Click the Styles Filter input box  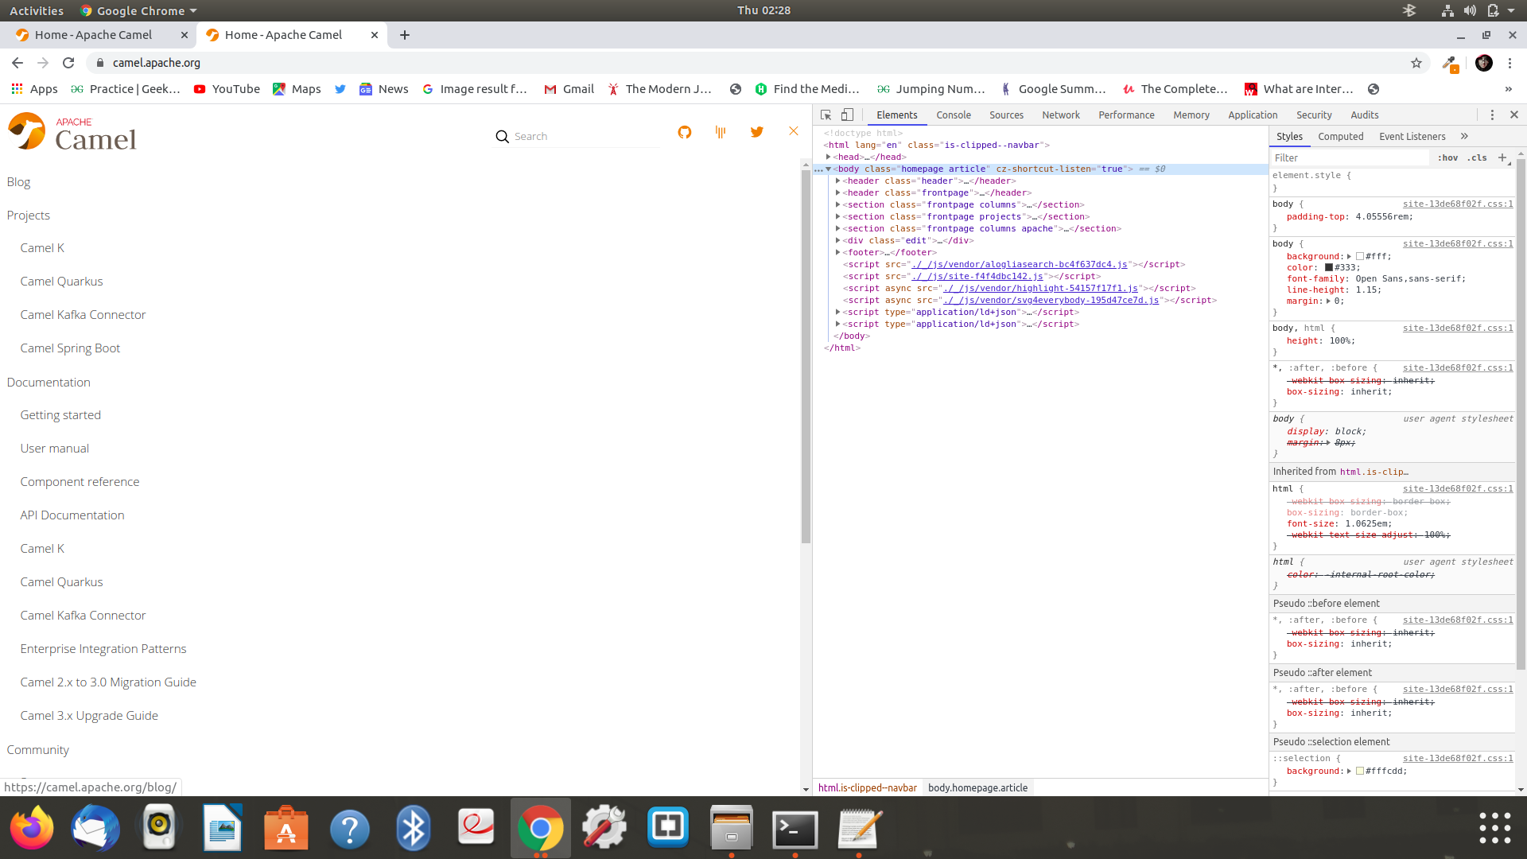pyautogui.click(x=1350, y=158)
